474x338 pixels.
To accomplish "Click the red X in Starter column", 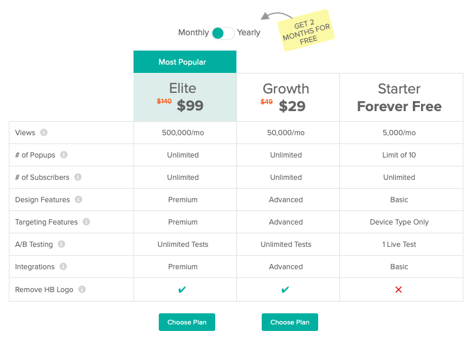I will (398, 290).
